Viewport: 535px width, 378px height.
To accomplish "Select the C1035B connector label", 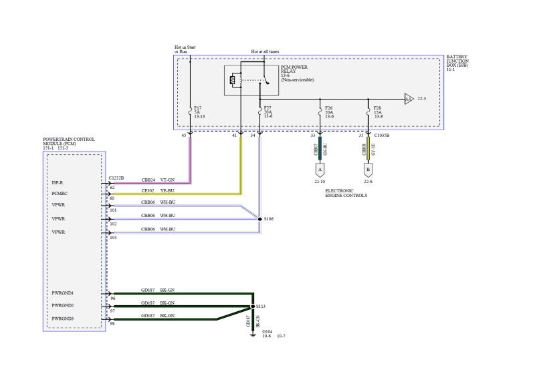I will (x=383, y=136).
